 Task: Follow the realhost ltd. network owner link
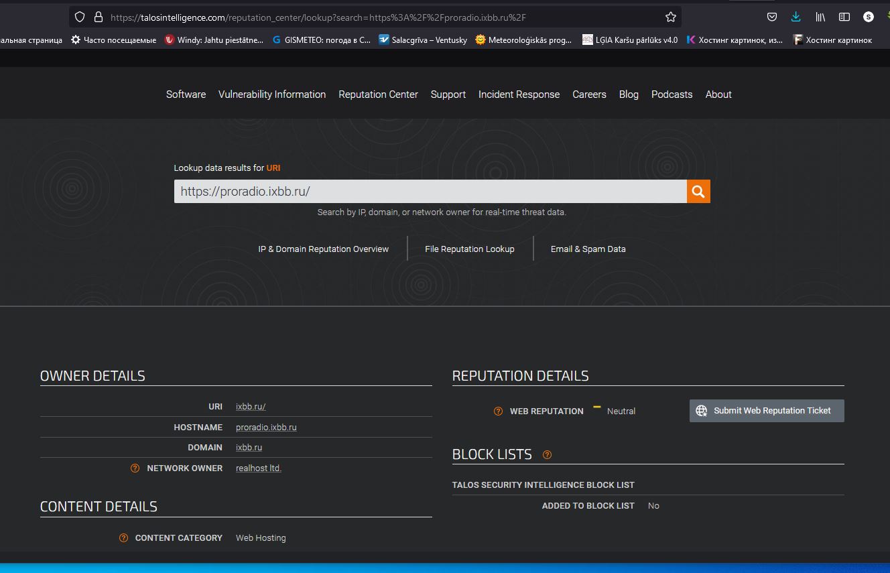click(259, 468)
